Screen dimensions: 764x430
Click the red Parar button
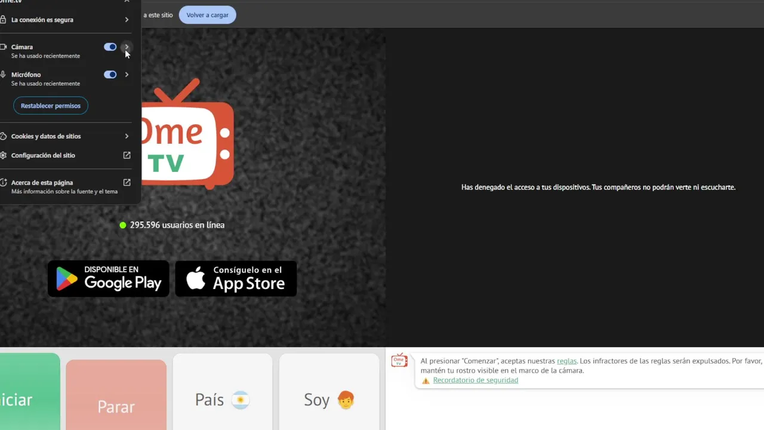[x=116, y=395]
